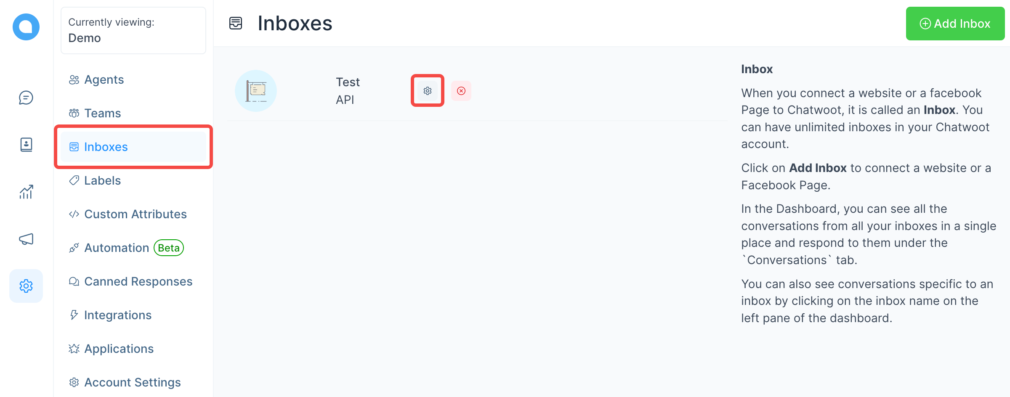This screenshot has height=397, width=1010.
Task: Open the Conversations panel from the left rail
Action: [26, 98]
